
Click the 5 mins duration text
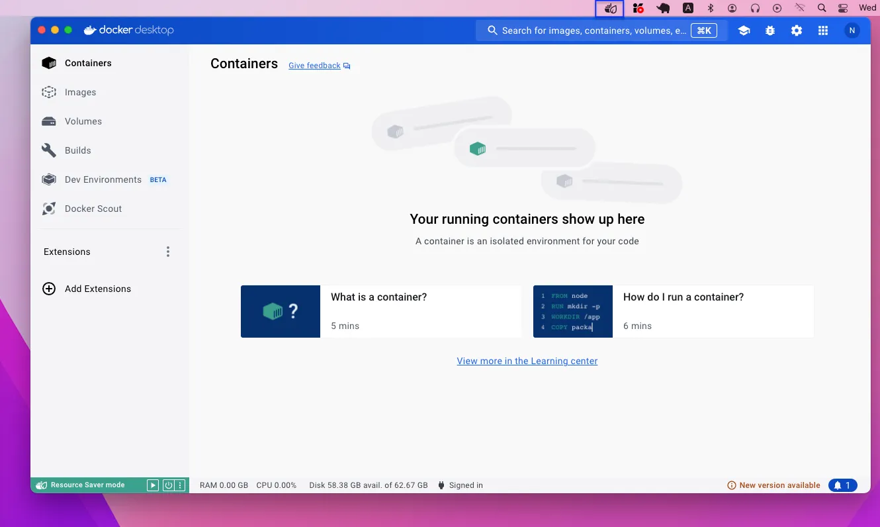345,326
